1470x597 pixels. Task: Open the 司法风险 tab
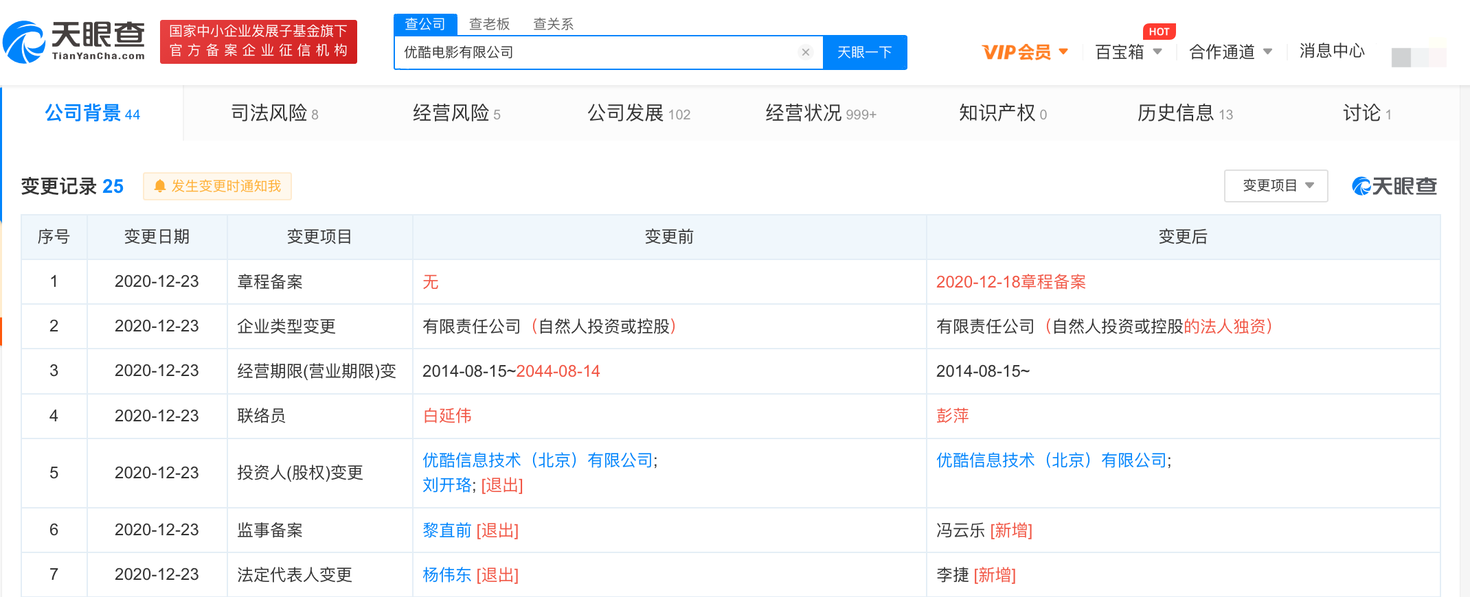(x=274, y=113)
